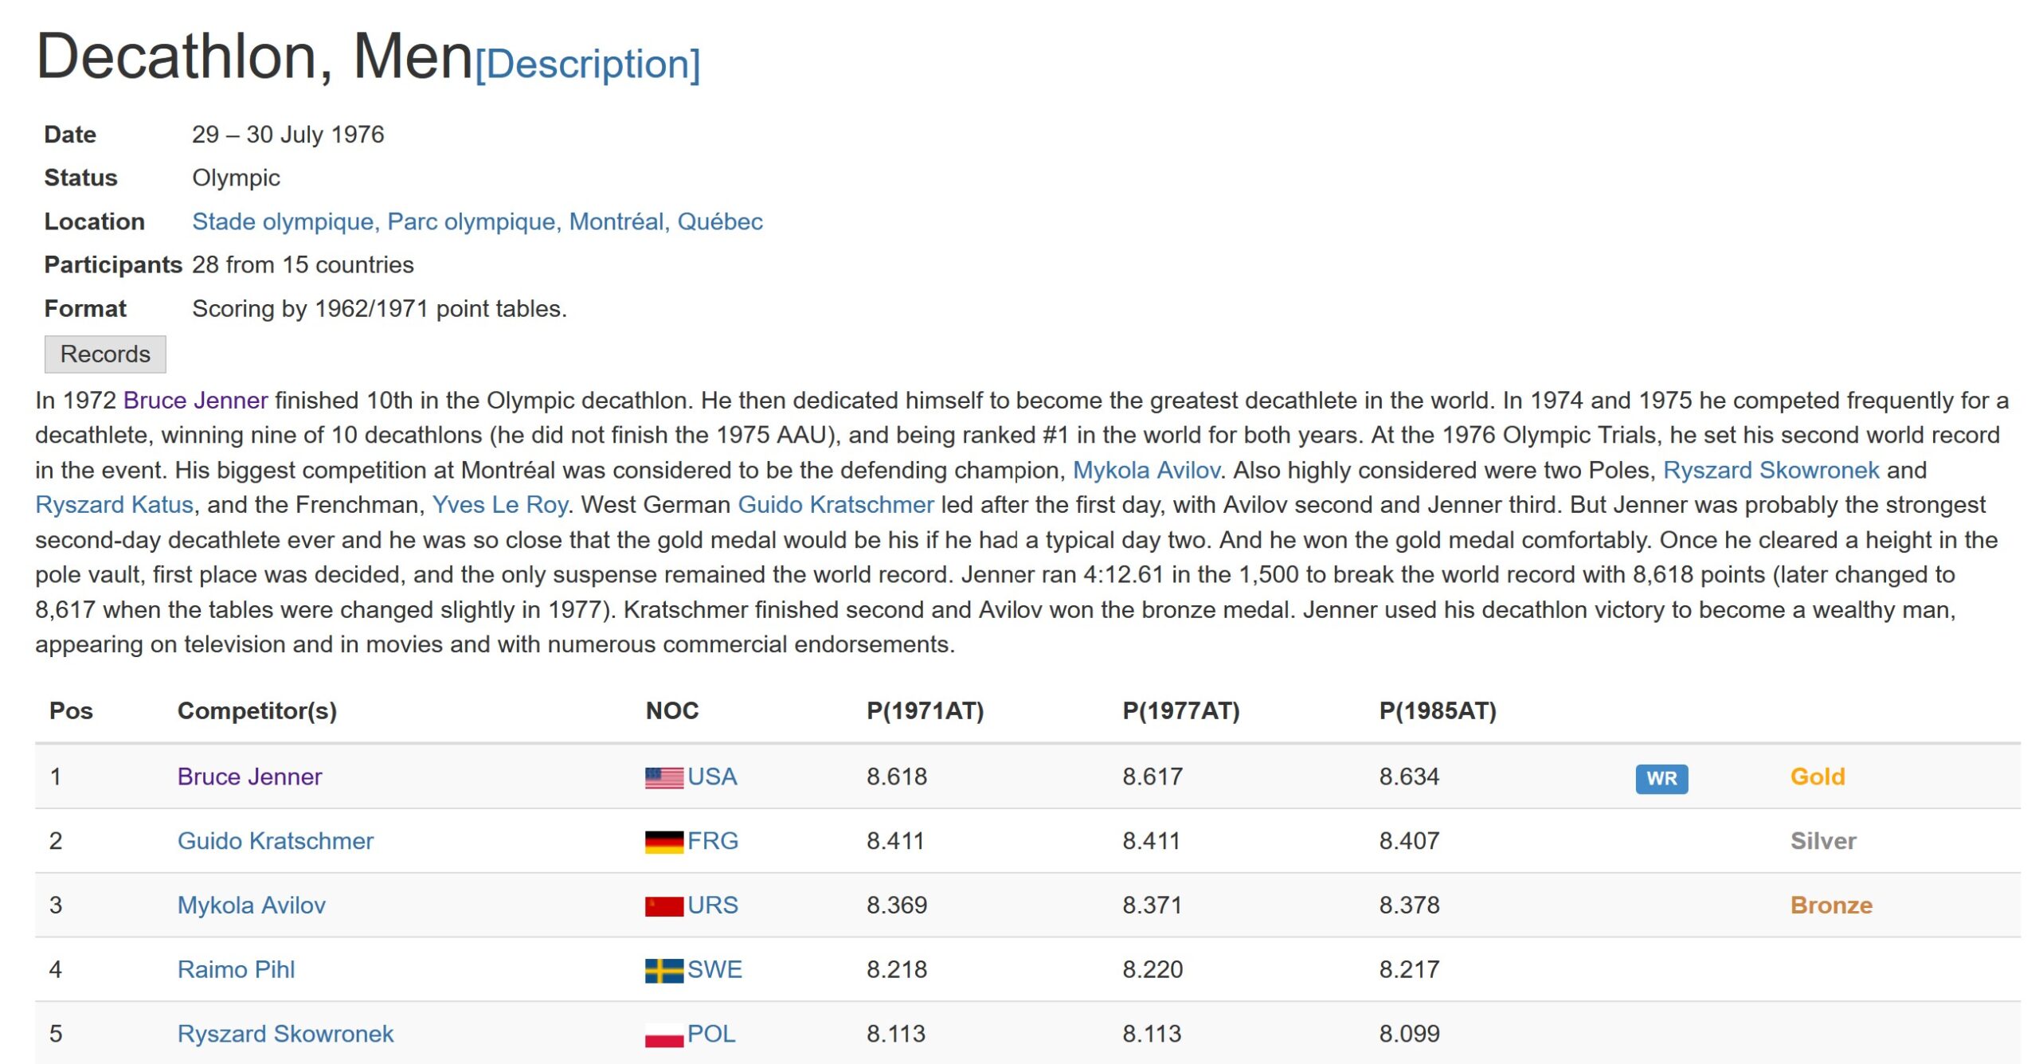Click the URS flag icon
Viewport: 2039px width, 1064px height.
click(663, 906)
